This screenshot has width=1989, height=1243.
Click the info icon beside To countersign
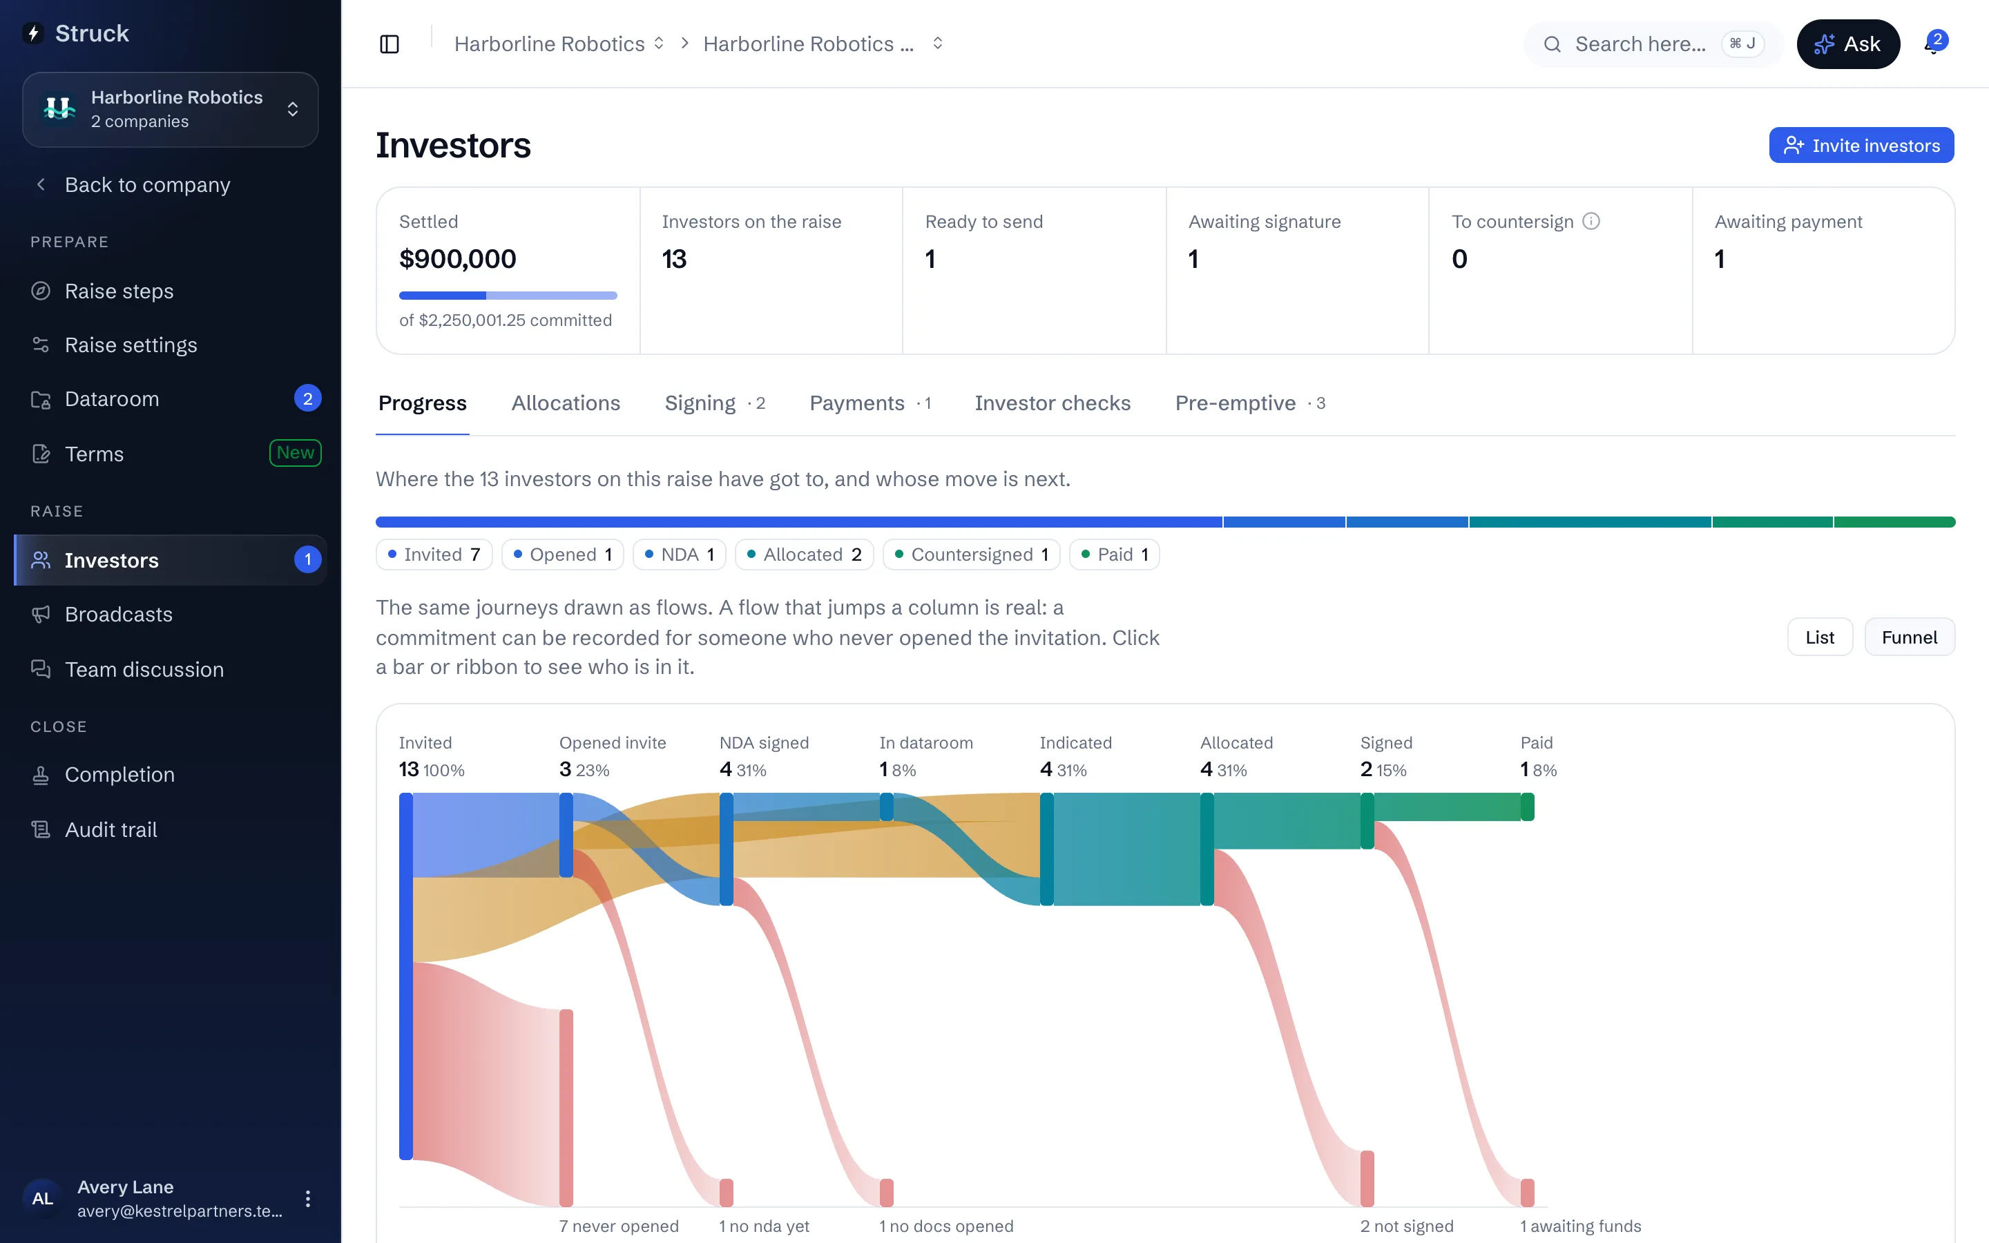[1591, 221]
